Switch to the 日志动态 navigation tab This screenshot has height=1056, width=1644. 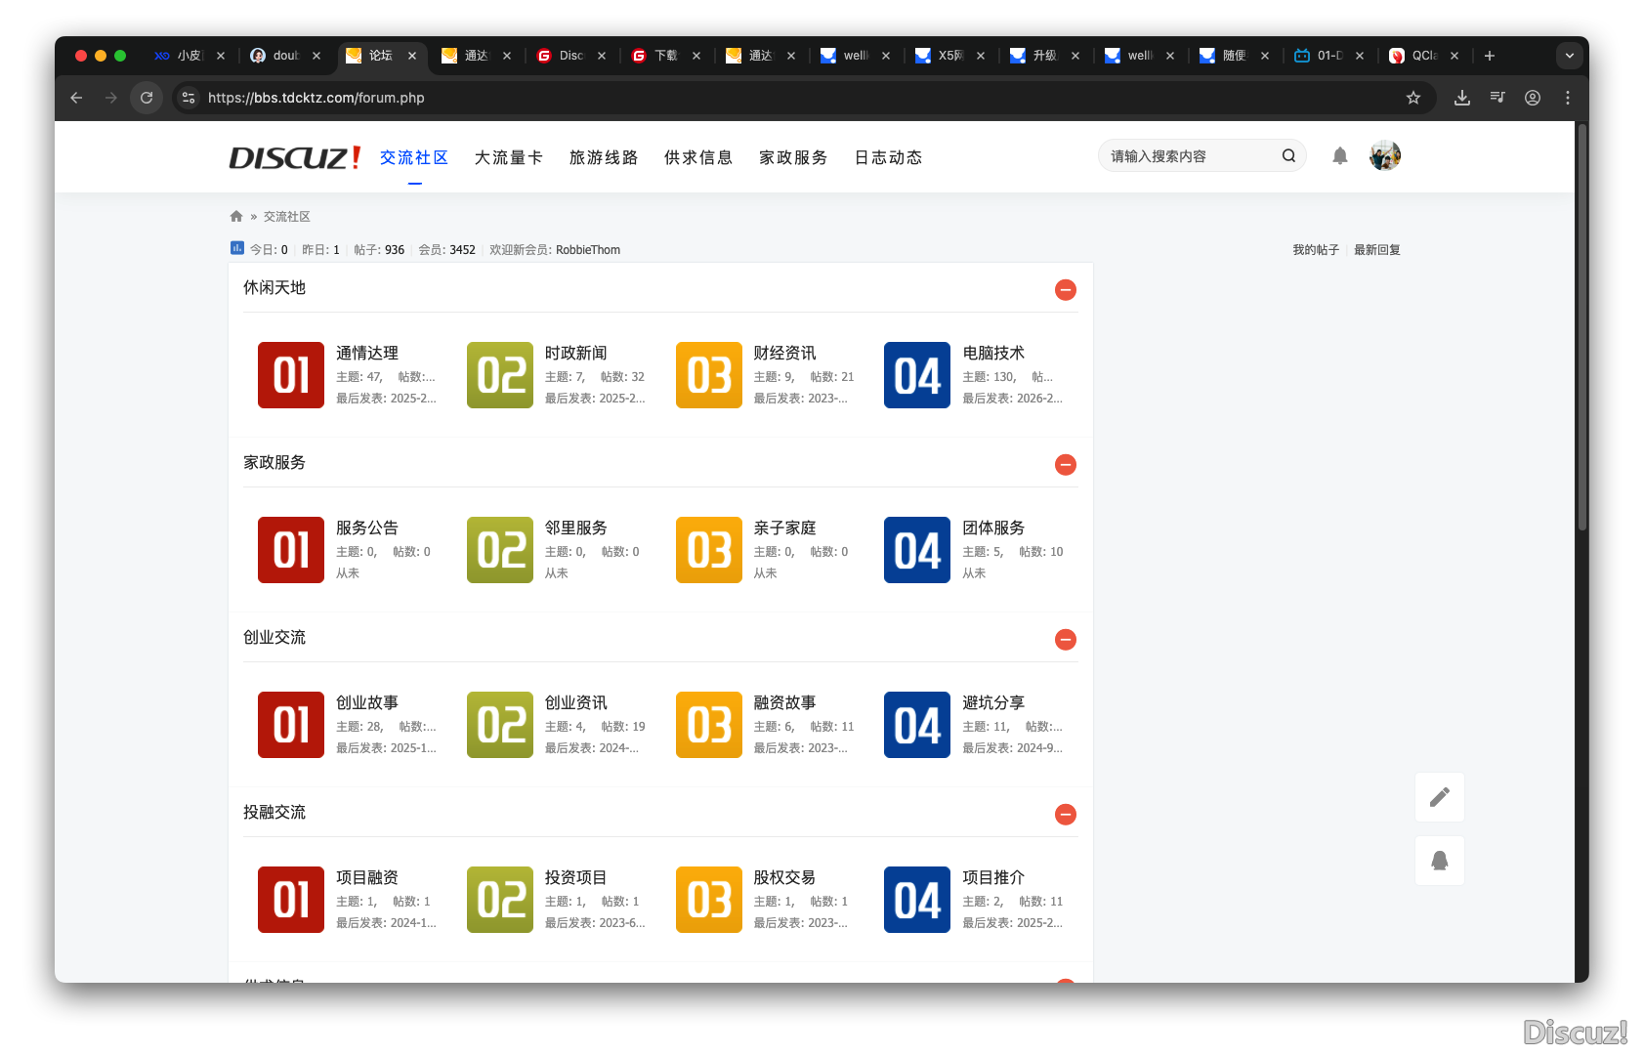[x=887, y=157]
